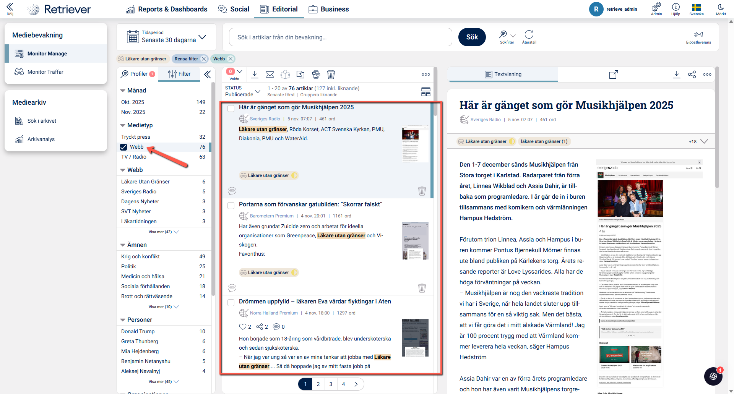Focus the article search input field
734x394 pixels.
[x=341, y=37]
